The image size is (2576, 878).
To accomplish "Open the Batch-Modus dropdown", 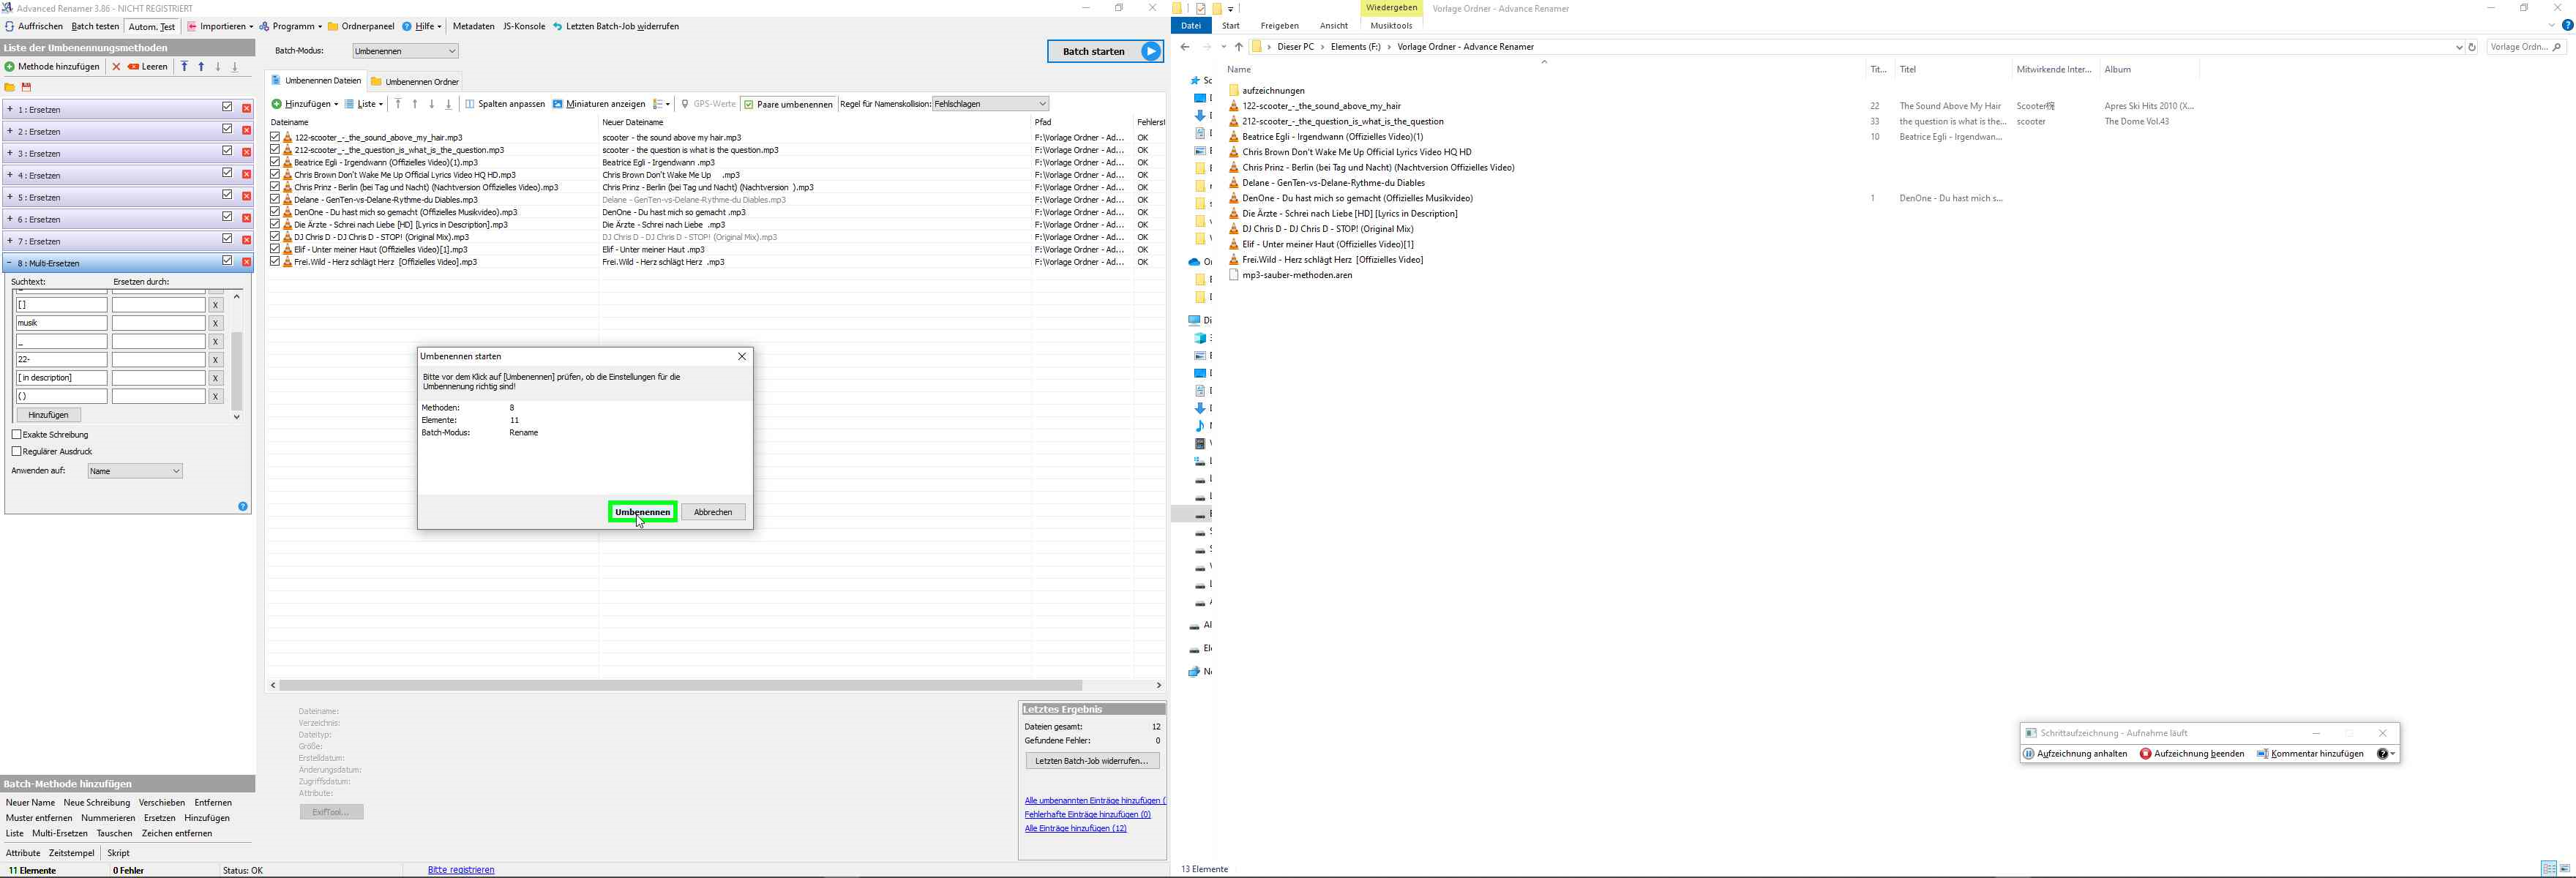I will [x=405, y=51].
